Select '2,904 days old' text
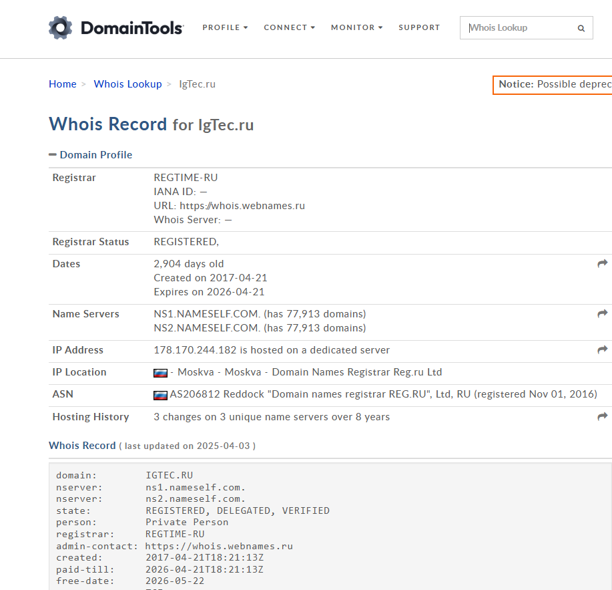This screenshot has width=612, height=590. pos(188,264)
